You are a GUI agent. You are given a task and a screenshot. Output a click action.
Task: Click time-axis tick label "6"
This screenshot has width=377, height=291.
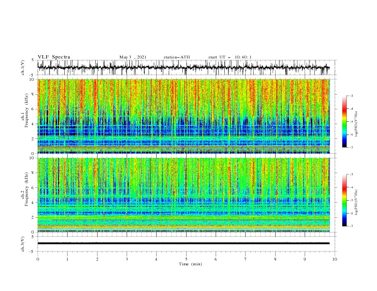tap(216, 259)
